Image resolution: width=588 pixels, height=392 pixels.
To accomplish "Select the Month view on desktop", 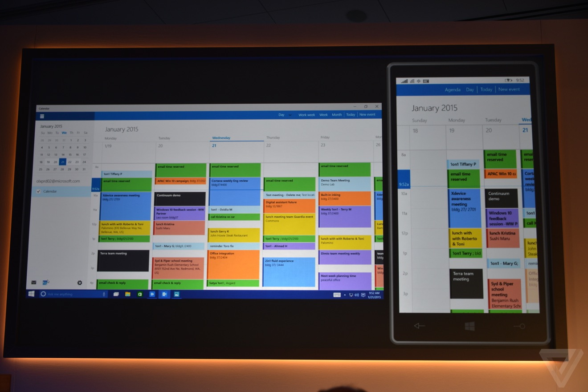I will point(337,115).
